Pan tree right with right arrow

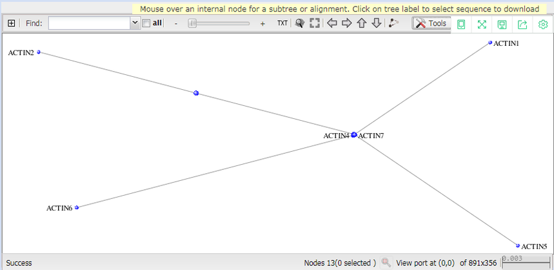click(x=346, y=23)
